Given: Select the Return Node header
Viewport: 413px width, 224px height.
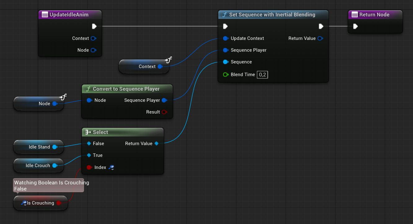Looking at the screenshot, I should pyautogui.click(x=374, y=15).
